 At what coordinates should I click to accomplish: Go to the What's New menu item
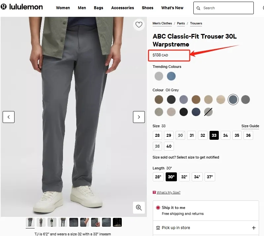pyautogui.click(x=172, y=8)
